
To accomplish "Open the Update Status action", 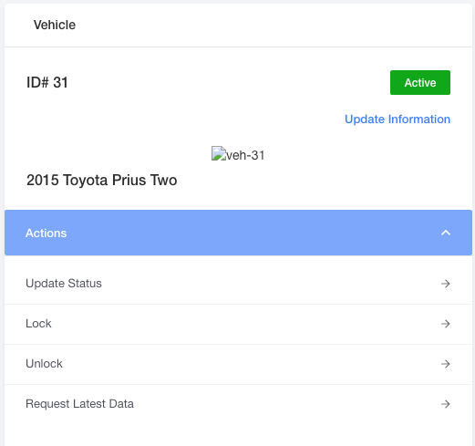I will pos(238,284).
